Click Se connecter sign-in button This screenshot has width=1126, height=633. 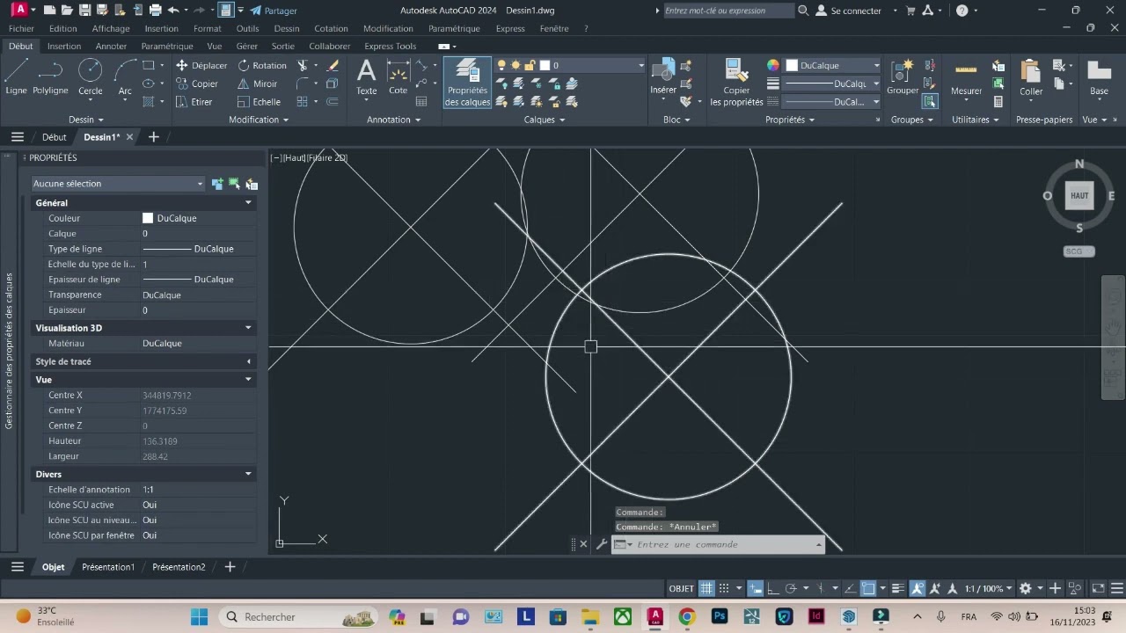pyautogui.click(x=849, y=11)
